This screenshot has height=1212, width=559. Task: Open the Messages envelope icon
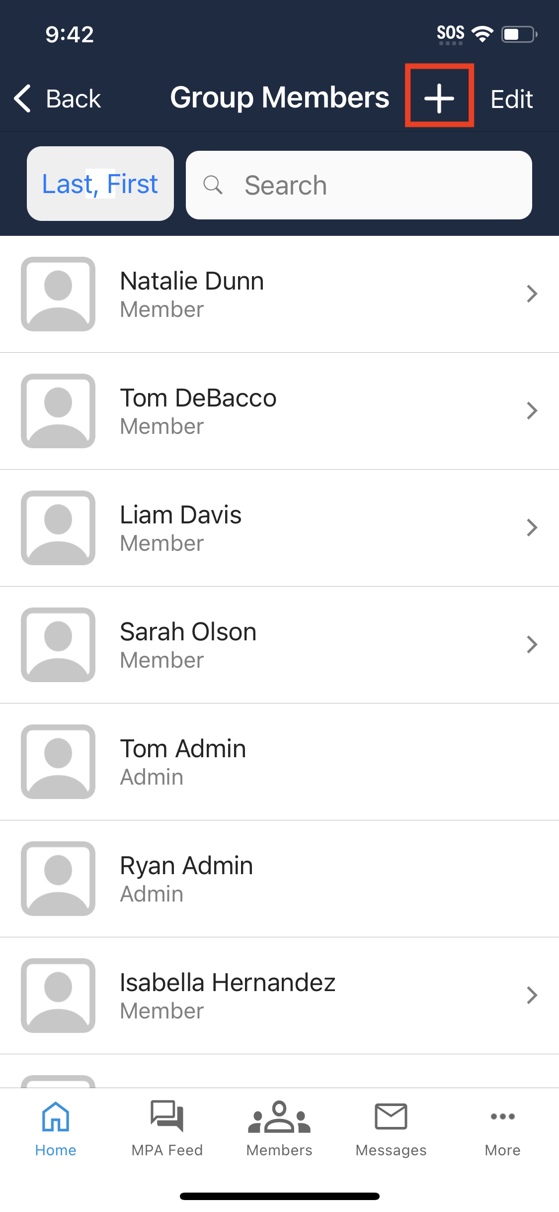tap(391, 1116)
